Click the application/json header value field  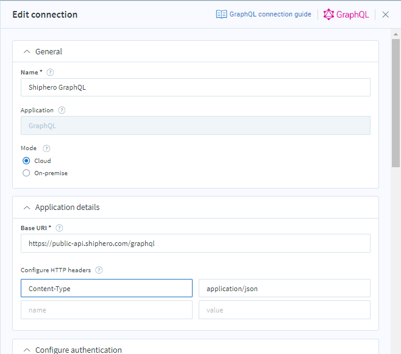coord(284,289)
